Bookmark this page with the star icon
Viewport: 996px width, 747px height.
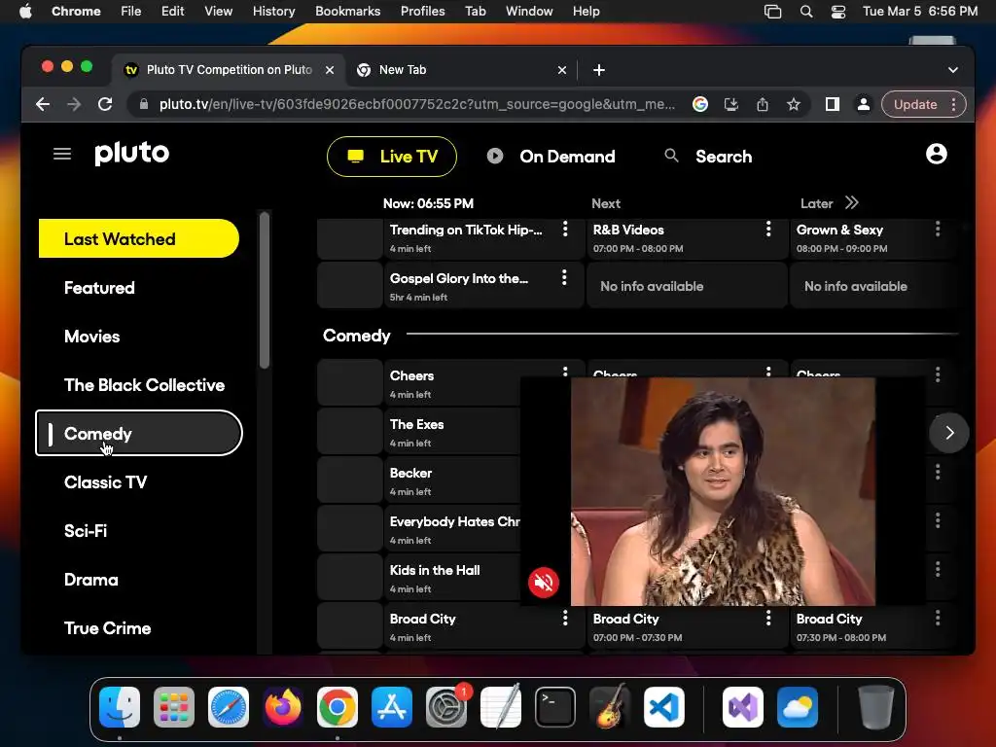coord(794,104)
